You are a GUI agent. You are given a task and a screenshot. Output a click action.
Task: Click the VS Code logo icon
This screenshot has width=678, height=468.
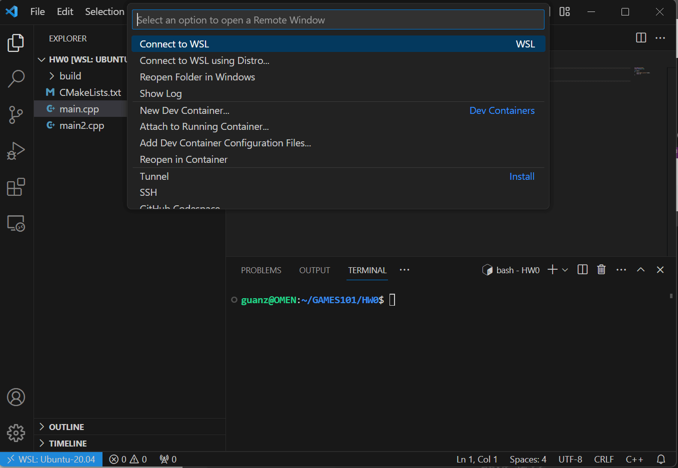(12, 11)
